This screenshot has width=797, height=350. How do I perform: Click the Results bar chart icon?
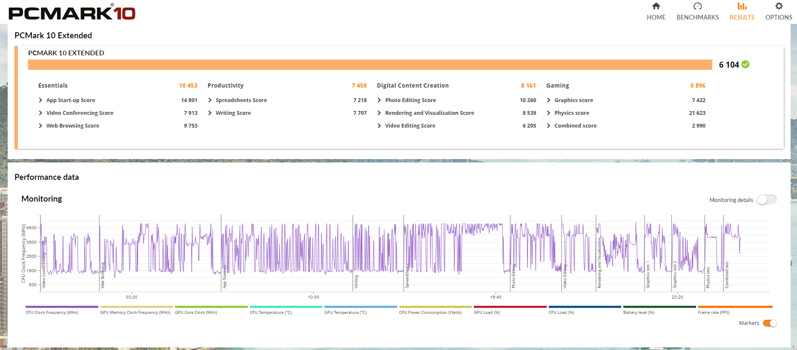pos(742,6)
